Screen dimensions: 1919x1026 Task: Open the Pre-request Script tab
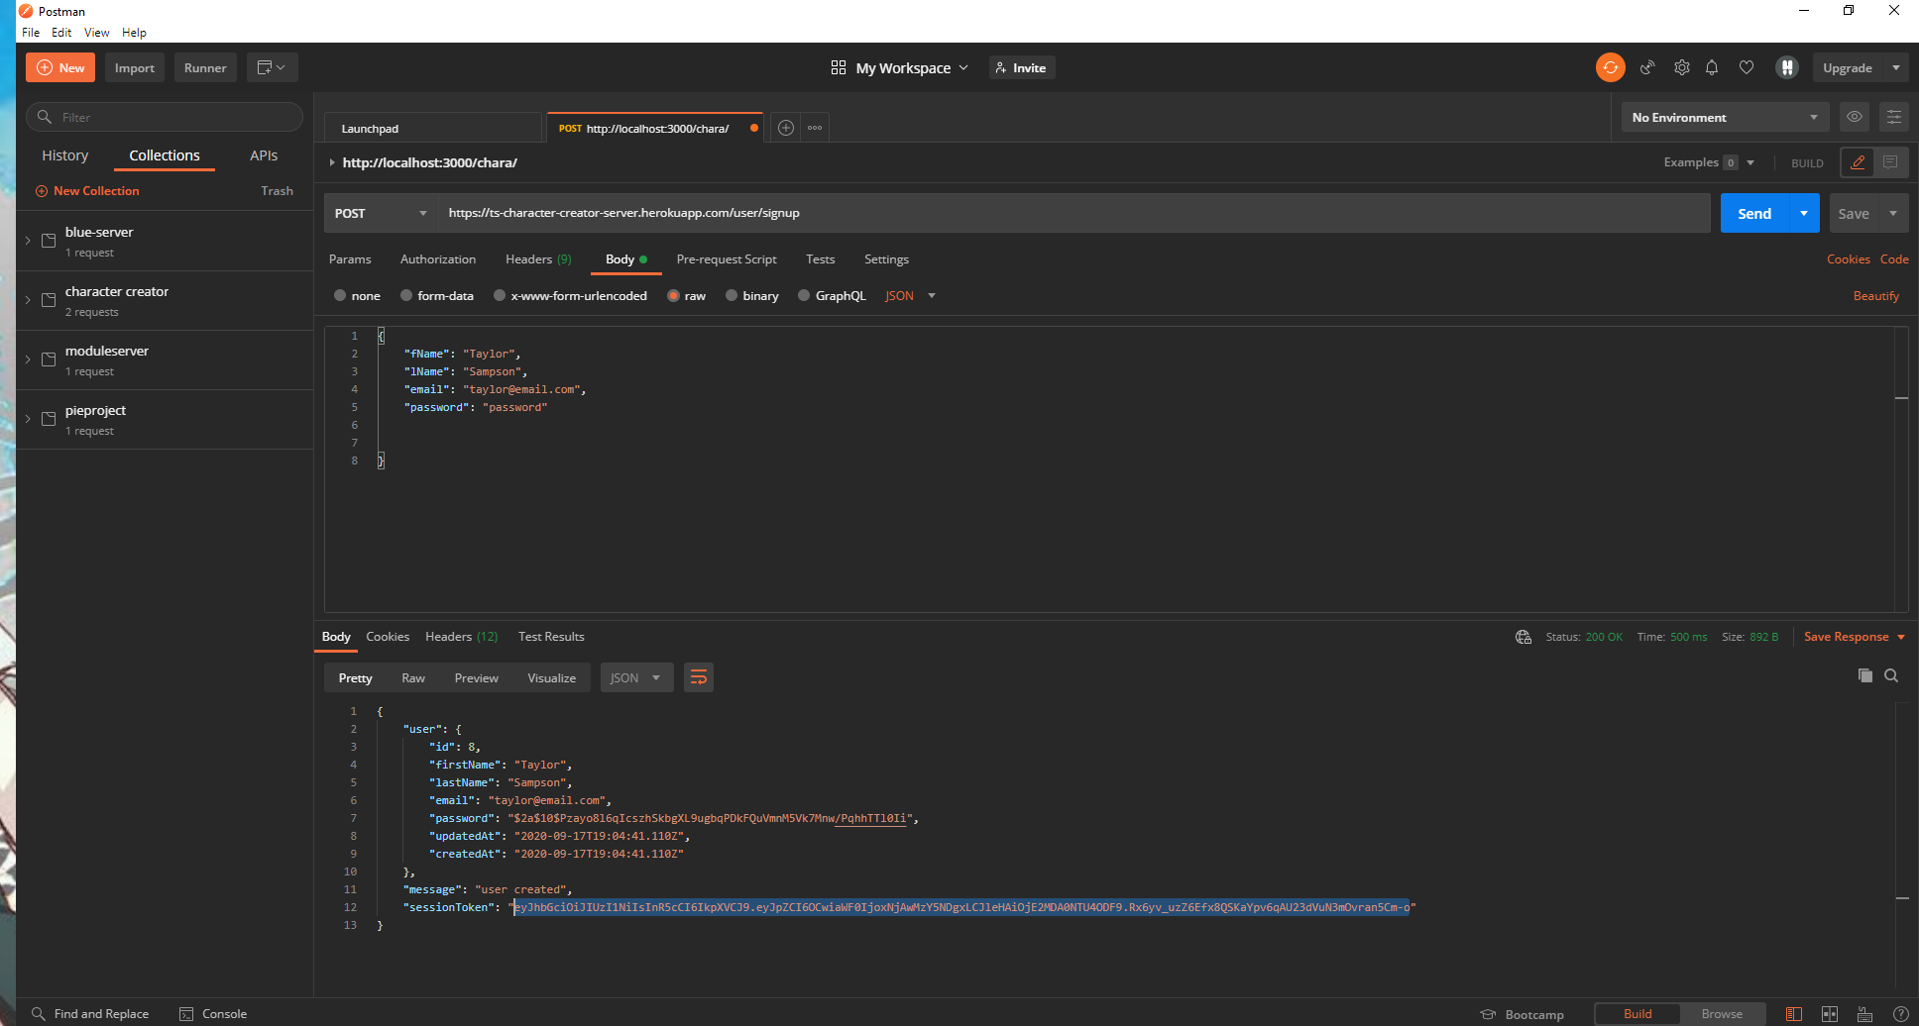pyautogui.click(x=727, y=259)
